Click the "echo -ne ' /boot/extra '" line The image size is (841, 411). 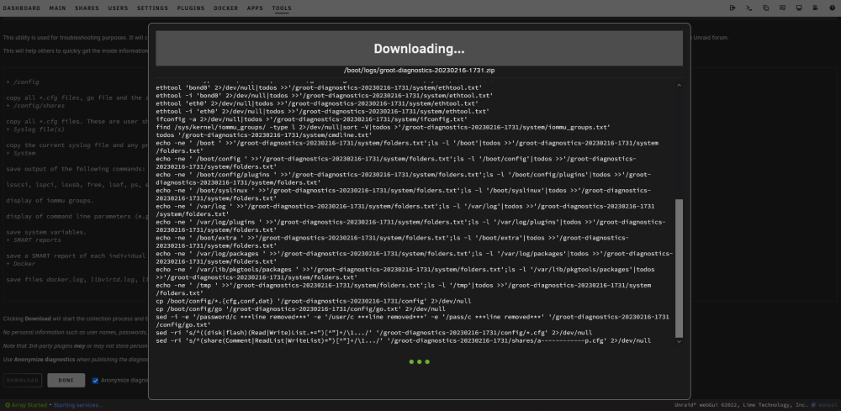tap(392, 242)
